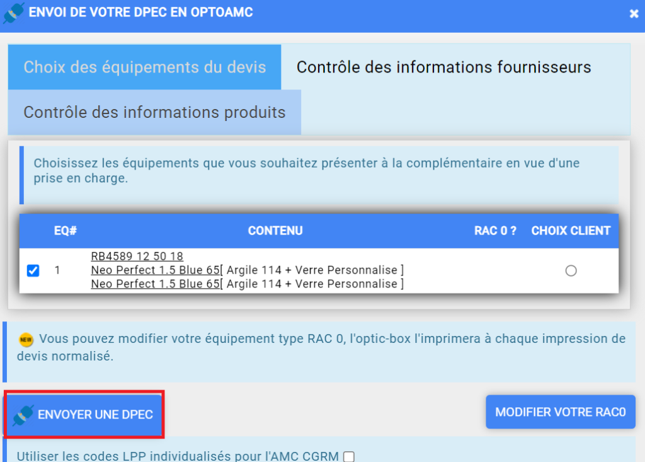
Task: Click the CHOIX CLIENT column header
Action: (571, 231)
